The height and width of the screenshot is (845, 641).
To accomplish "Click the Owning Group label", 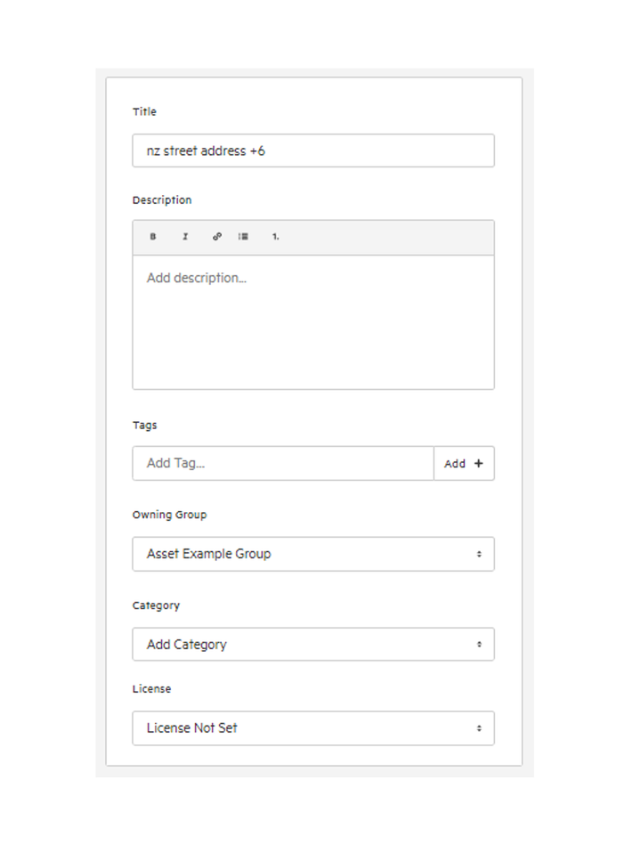I will point(170,515).
